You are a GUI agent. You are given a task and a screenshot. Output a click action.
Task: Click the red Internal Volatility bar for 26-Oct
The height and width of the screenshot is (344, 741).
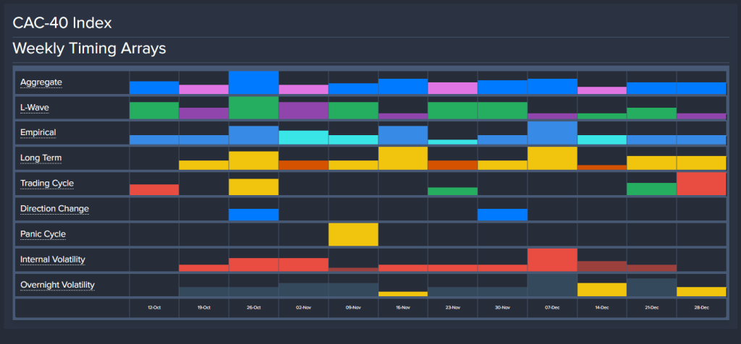point(254,265)
